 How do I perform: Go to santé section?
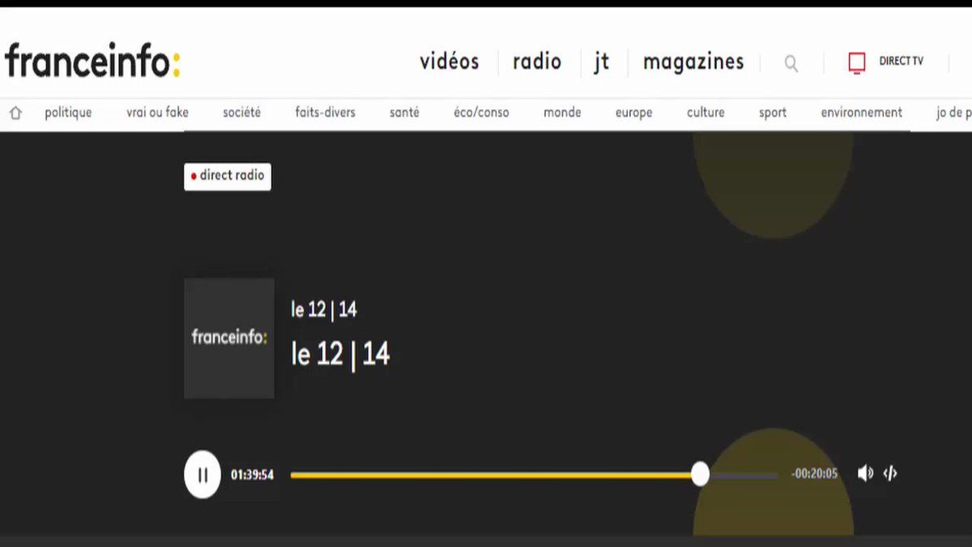pos(404,113)
